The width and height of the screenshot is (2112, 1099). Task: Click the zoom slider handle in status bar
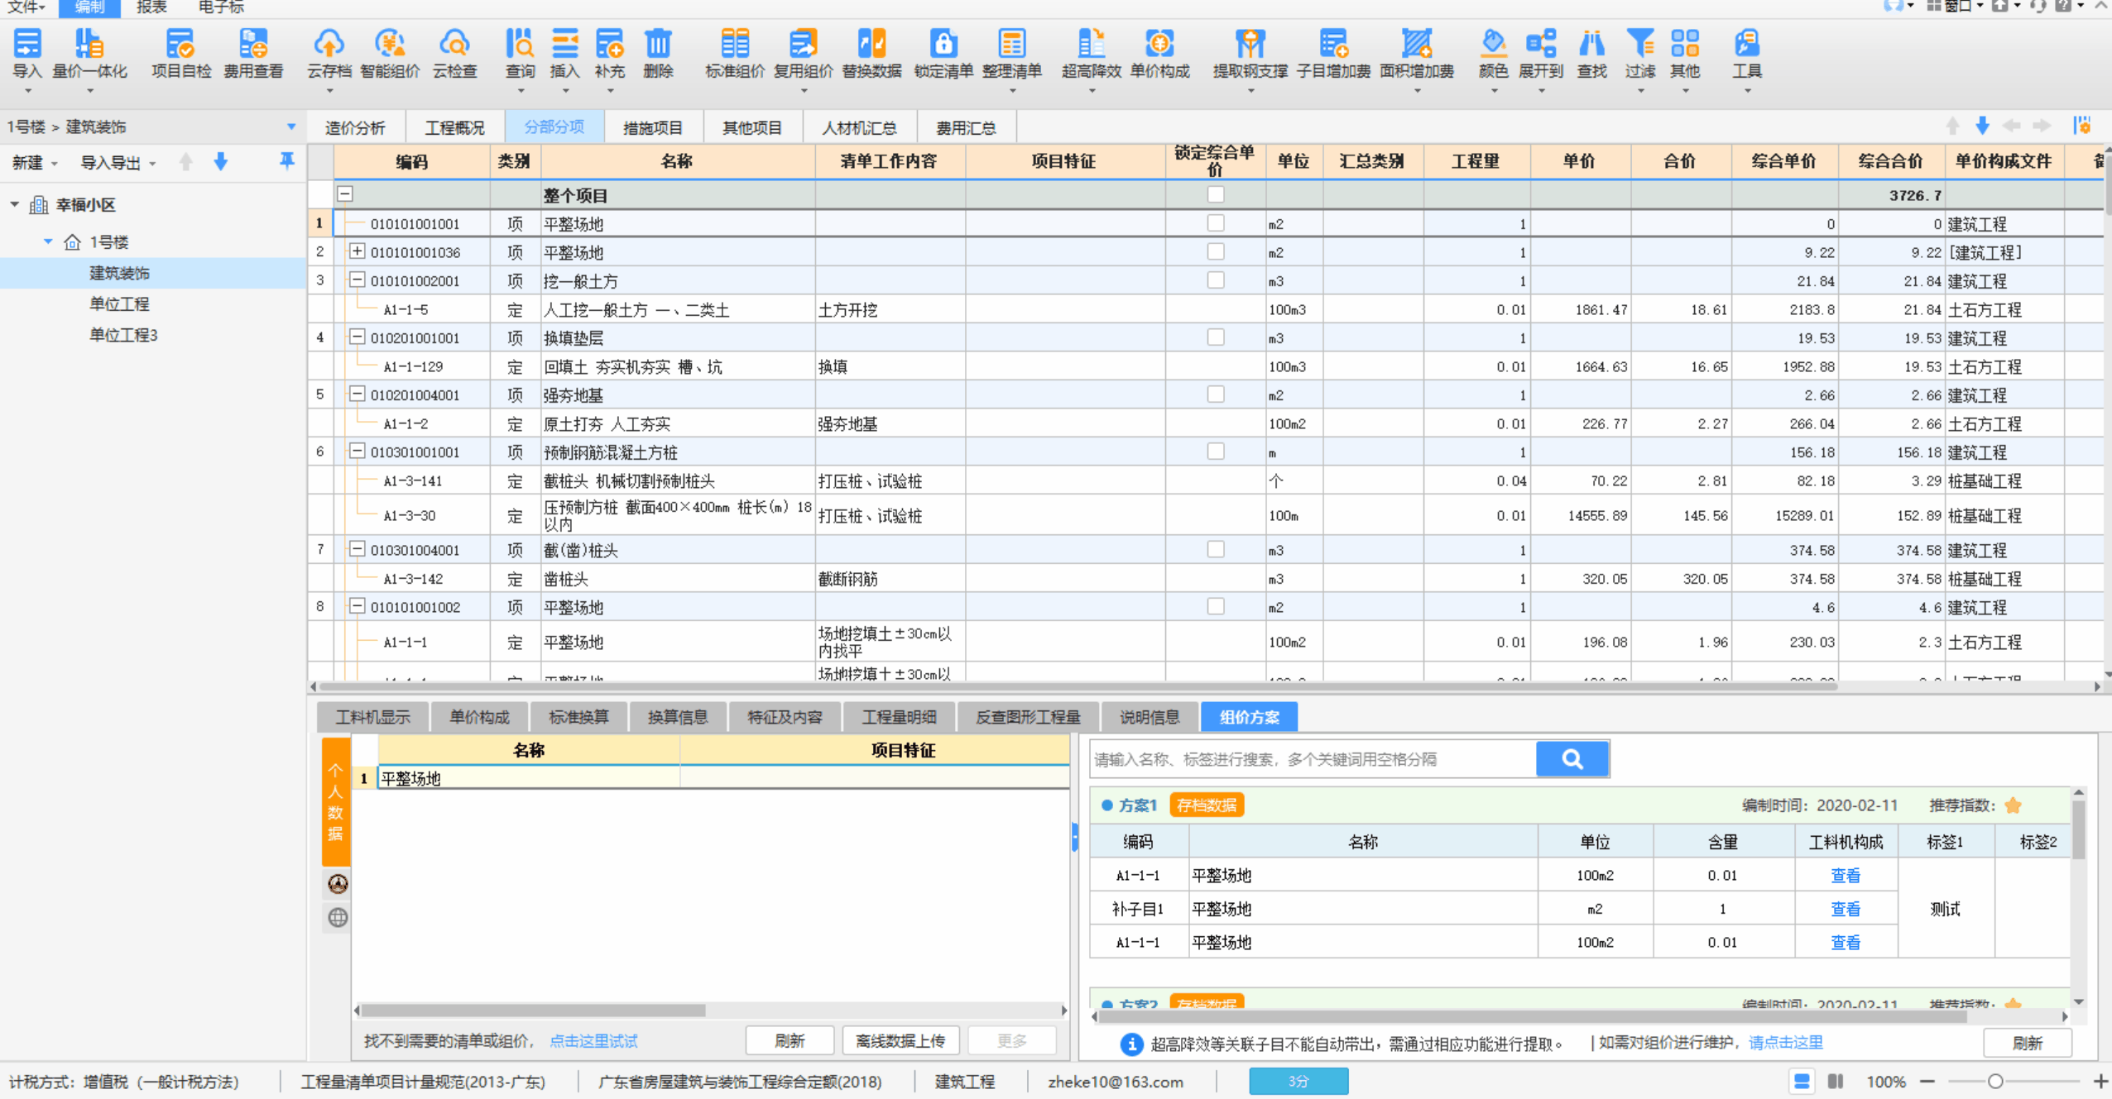coord(1995,1082)
